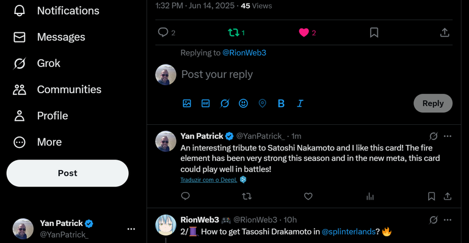Expand the More menu in sidebar
469x243 pixels.
37,143
